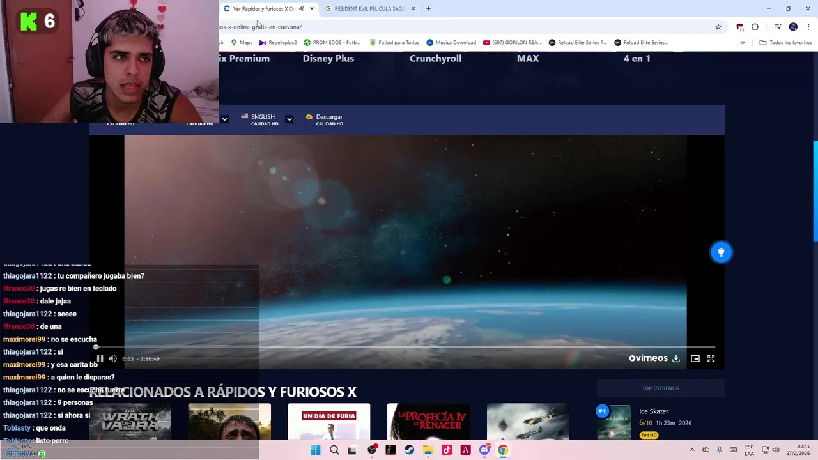Image resolution: width=818 pixels, height=460 pixels.
Task: Switch to the TOP ESTRENOS tab
Action: pyautogui.click(x=660, y=388)
